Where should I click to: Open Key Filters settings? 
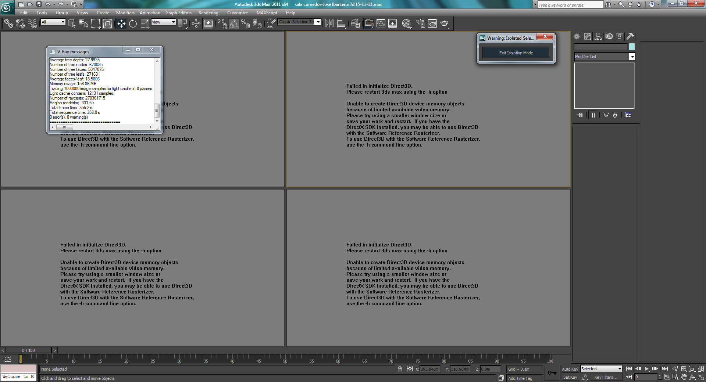click(x=606, y=377)
